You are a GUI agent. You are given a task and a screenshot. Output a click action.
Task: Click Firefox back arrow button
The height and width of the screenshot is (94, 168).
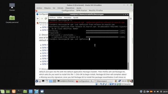[38, 19]
